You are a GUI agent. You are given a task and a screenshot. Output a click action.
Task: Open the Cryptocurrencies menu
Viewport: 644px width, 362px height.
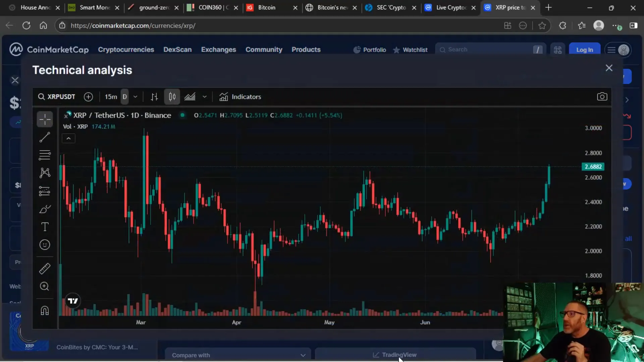click(x=126, y=50)
